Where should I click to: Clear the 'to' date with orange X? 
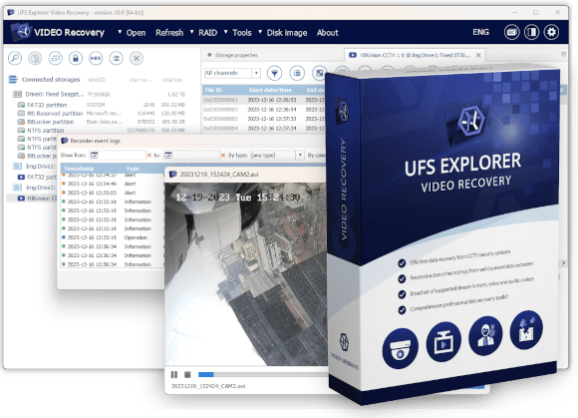tap(223, 155)
